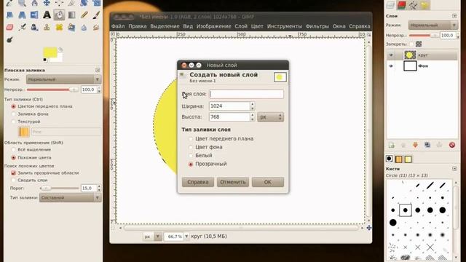Open the 'Фильтры' menu
This screenshot has width=466, height=262.
[317, 26]
